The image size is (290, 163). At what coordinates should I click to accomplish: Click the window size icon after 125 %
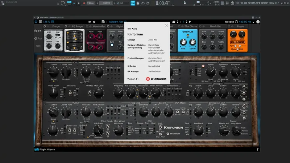53,22
